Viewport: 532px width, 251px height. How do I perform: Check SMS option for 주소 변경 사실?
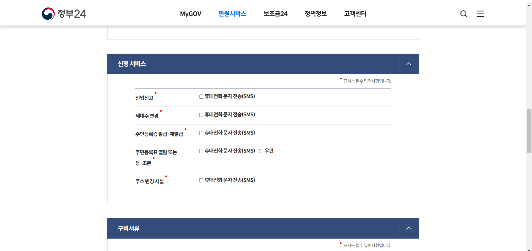[201, 180]
